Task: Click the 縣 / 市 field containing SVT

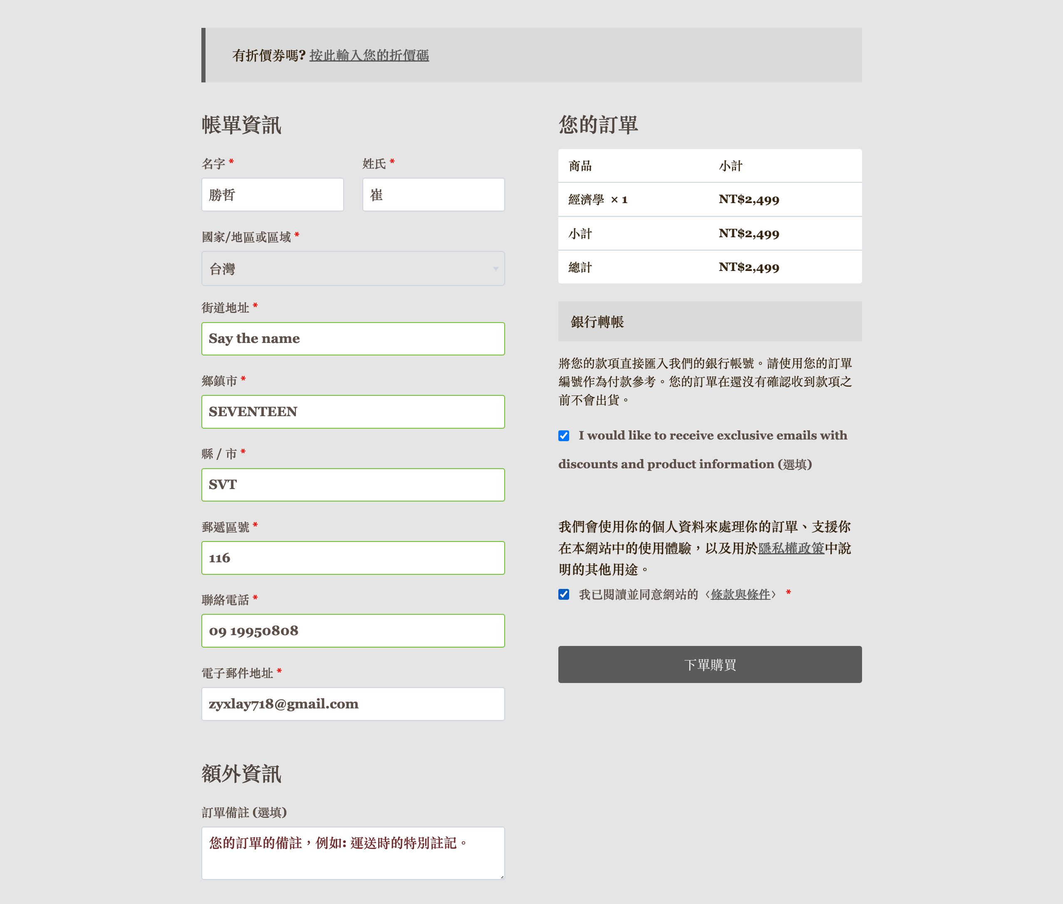Action: click(353, 485)
